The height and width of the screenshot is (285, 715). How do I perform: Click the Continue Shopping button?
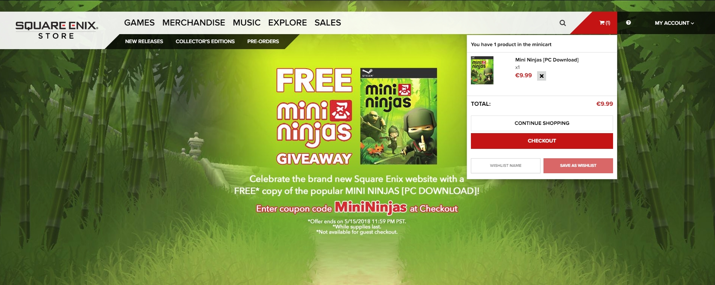542,123
